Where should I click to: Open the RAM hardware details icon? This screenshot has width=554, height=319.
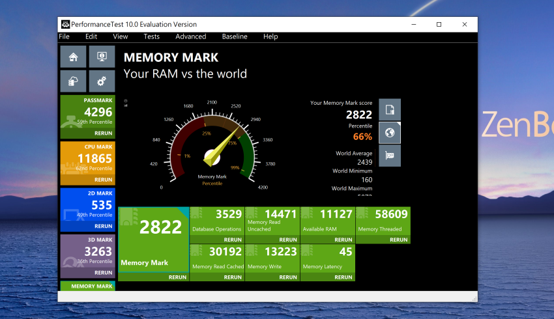(390, 156)
